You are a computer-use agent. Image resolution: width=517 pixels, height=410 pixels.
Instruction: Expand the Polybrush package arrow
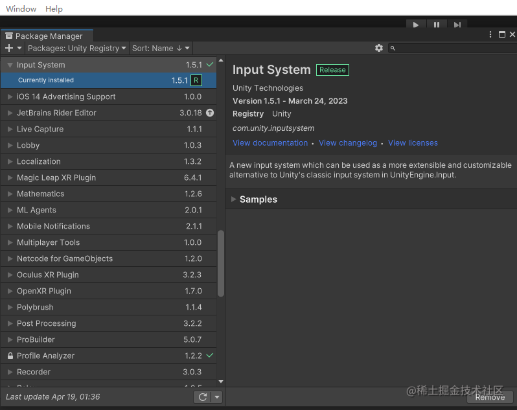point(10,307)
